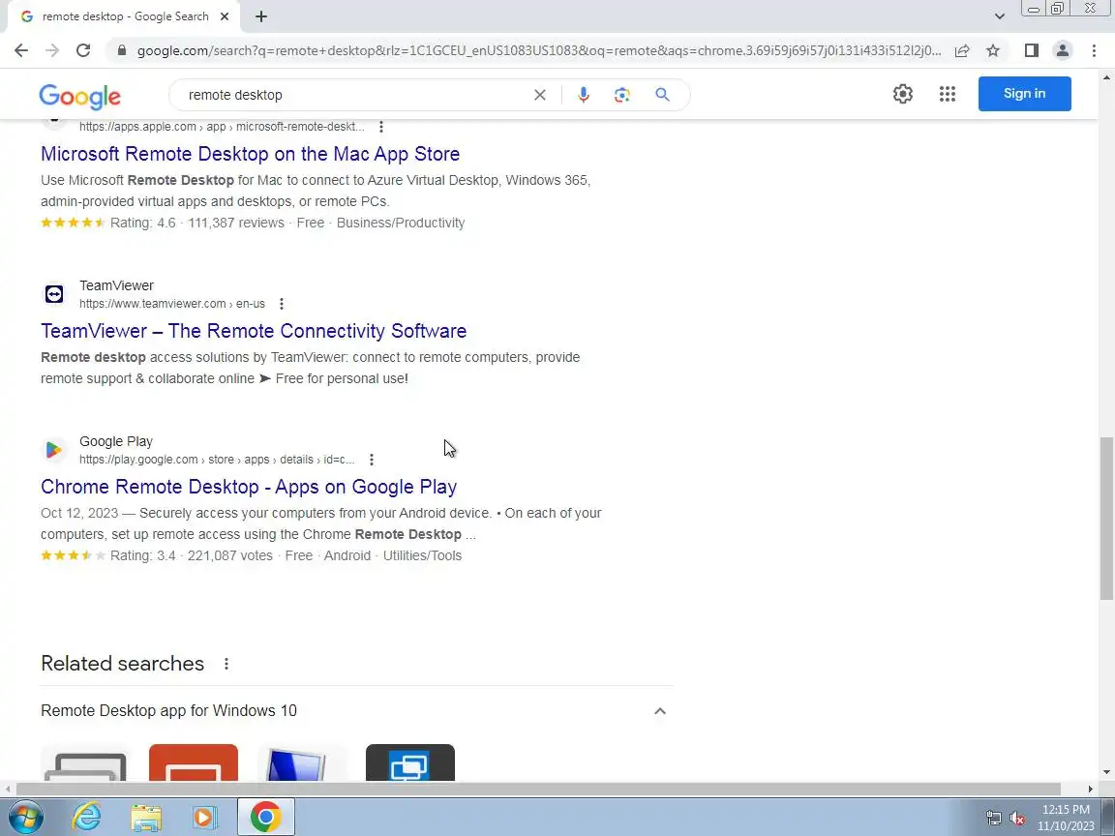Click the search box containing remote desktop
Image resolution: width=1115 pixels, height=836 pixels.
click(x=355, y=95)
